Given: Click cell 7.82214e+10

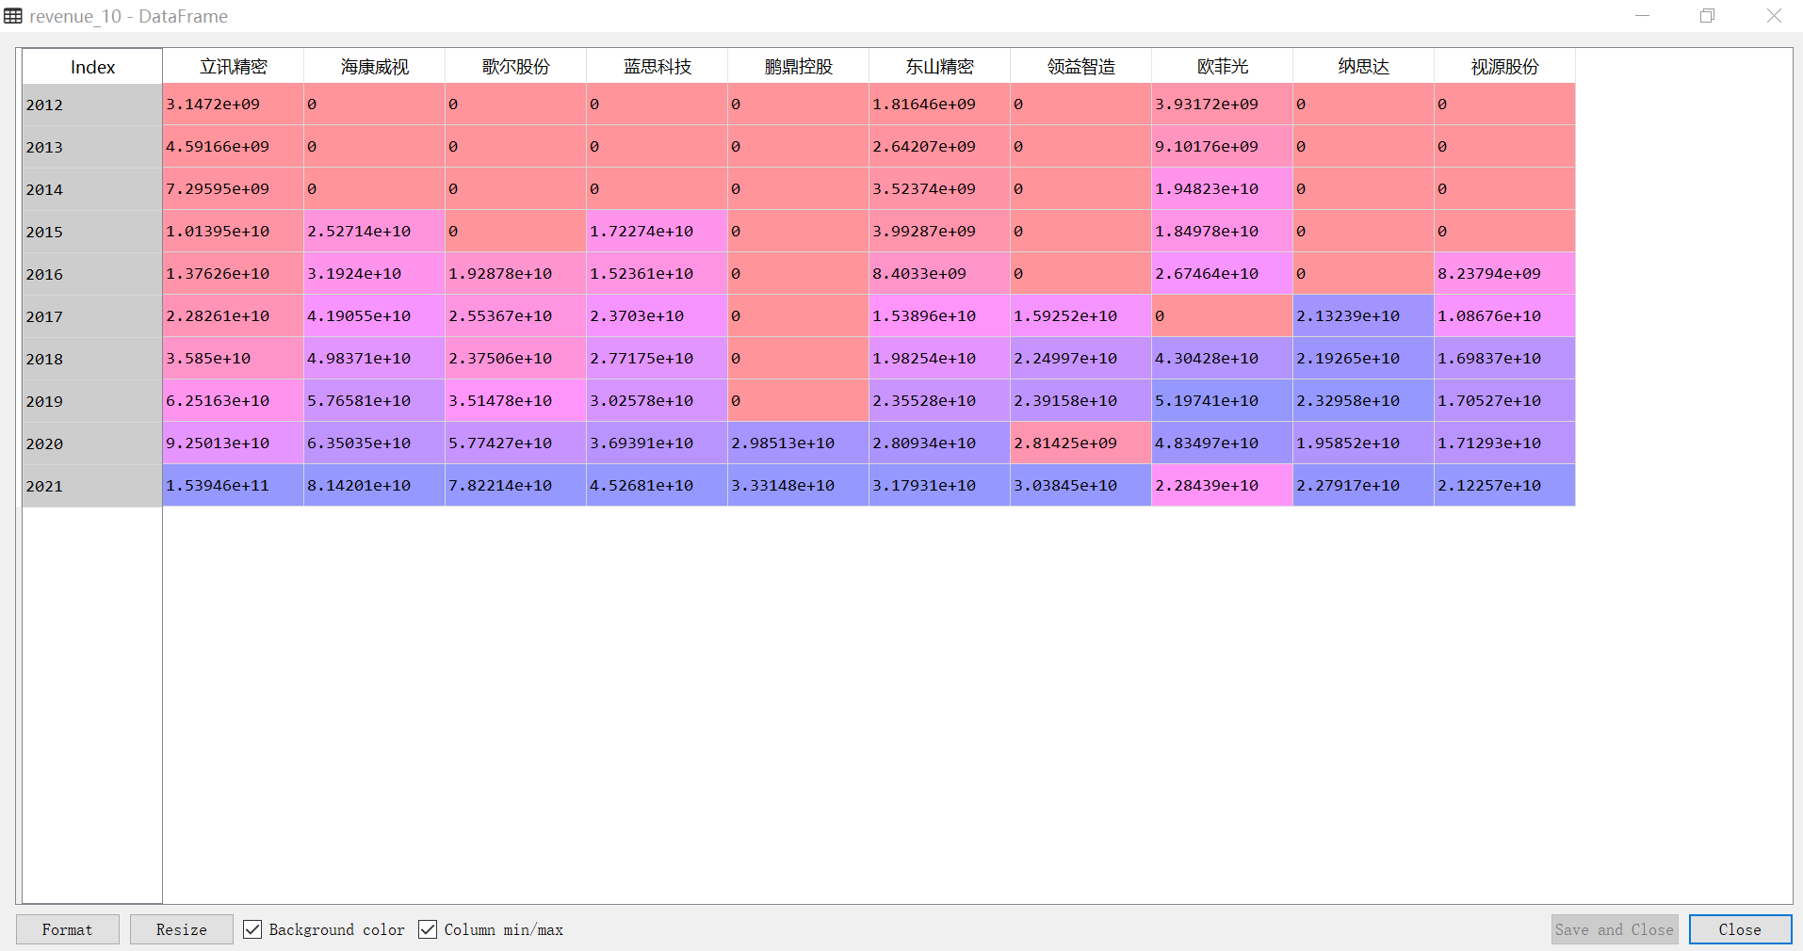Looking at the screenshot, I should tap(516, 486).
